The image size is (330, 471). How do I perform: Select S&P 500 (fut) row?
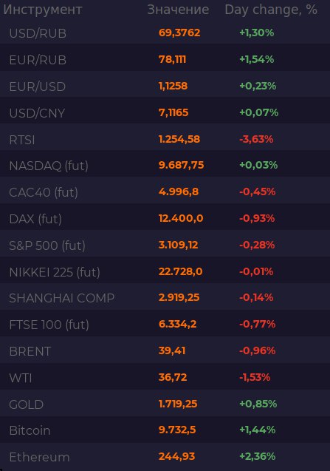[165, 245]
